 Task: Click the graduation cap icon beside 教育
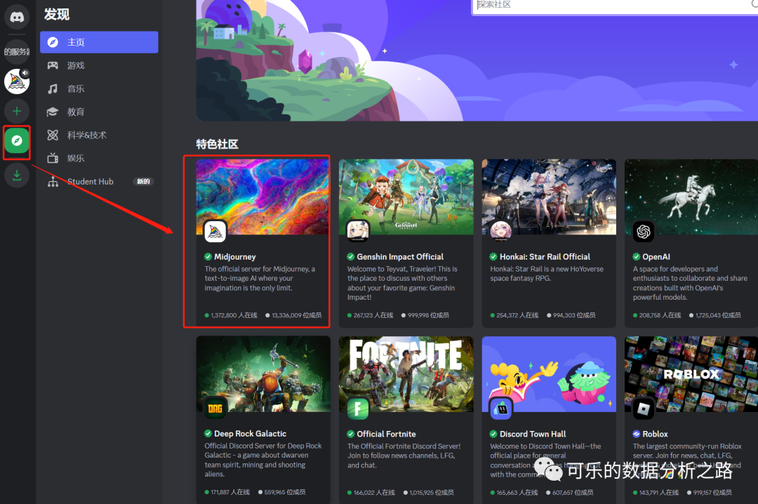click(53, 112)
